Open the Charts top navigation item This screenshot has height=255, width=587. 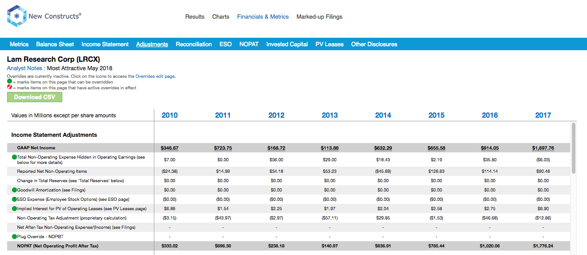click(221, 17)
